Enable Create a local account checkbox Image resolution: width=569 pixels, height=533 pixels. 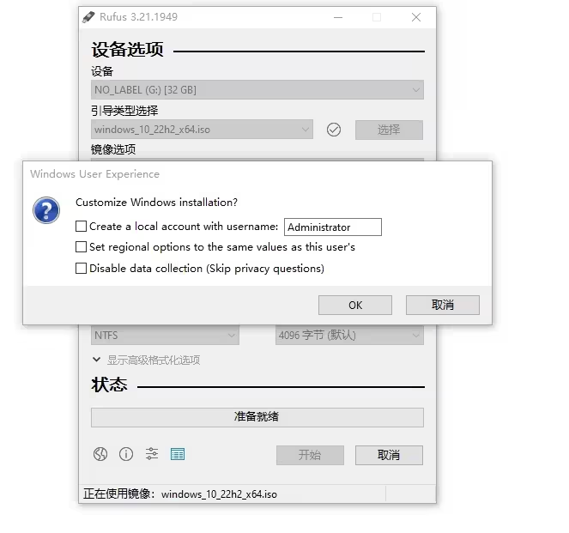tap(81, 227)
